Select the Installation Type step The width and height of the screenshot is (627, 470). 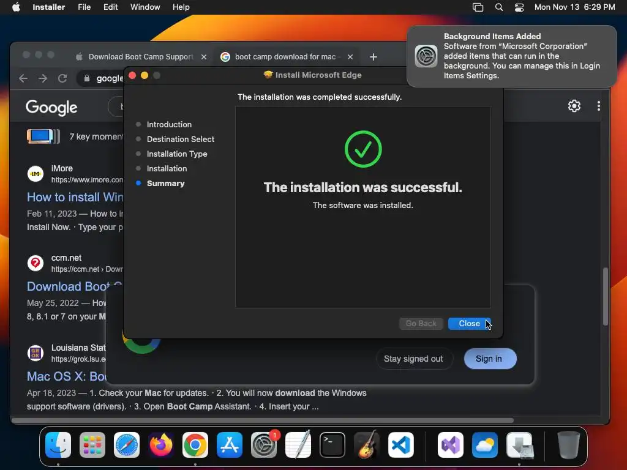click(177, 154)
